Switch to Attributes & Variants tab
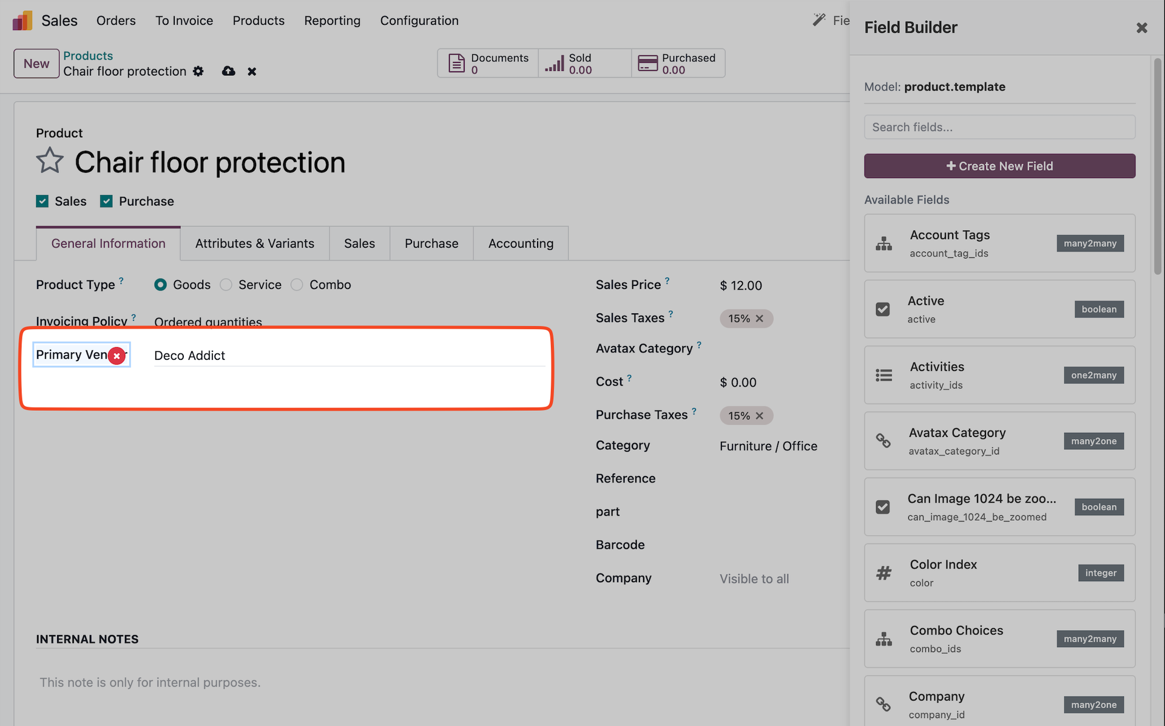Viewport: 1165px width, 726px height. 254,243
